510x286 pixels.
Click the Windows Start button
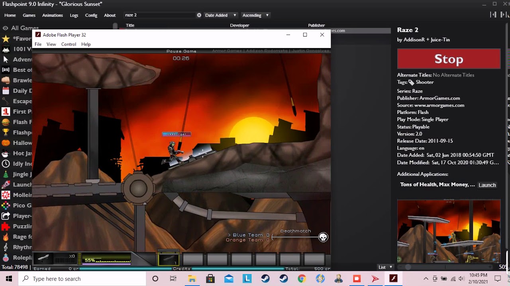tap(9, 279)
